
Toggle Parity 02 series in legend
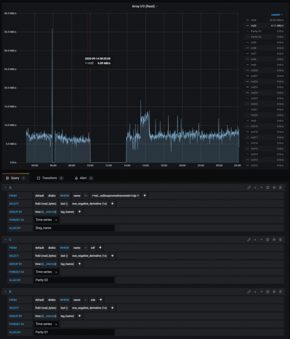coord(256,37)
